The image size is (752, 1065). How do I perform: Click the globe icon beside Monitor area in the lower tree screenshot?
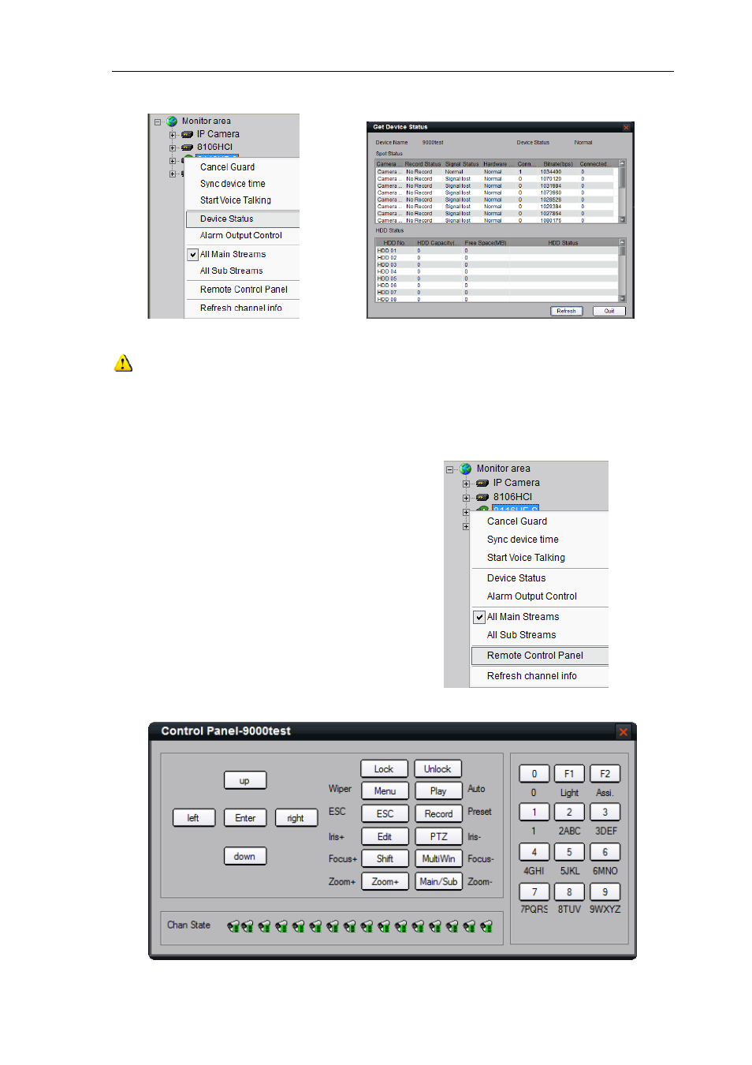[x=466, y=469]
